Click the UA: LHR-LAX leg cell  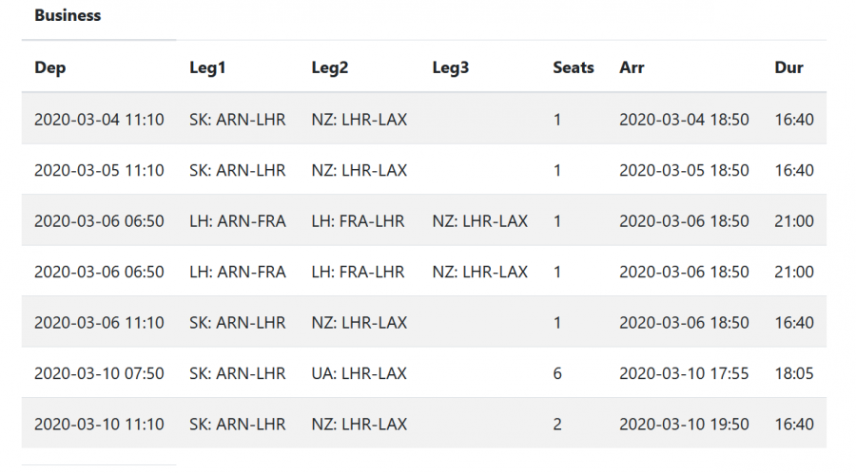point(360,373)
